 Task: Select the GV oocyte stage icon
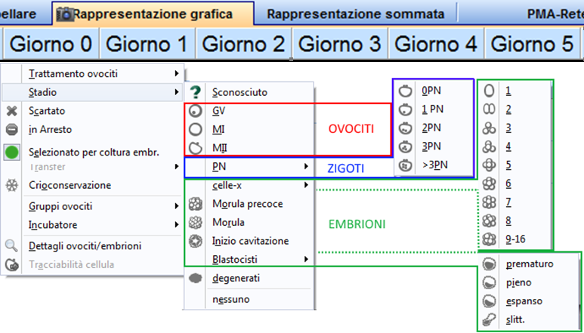pos(196,111)
